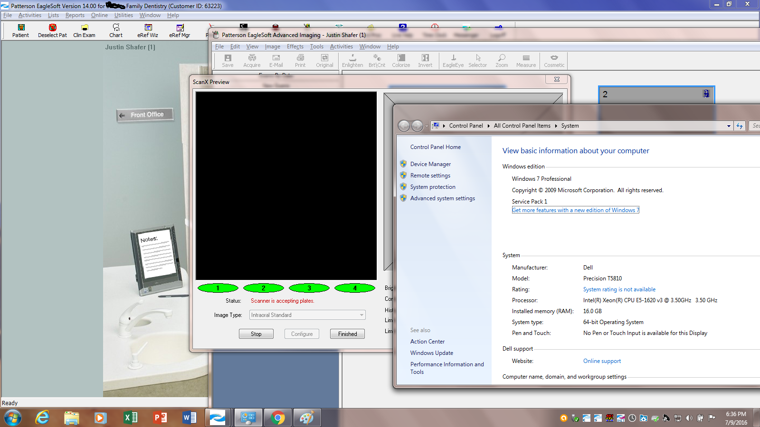The width and height of the screenshot is (760, 427).
Task: Click the Control Panel back navigation button
Action: click(x=404, y=126)
